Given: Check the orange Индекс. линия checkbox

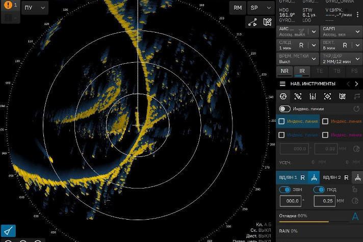Looking at the screenshot, I should 325,121.
